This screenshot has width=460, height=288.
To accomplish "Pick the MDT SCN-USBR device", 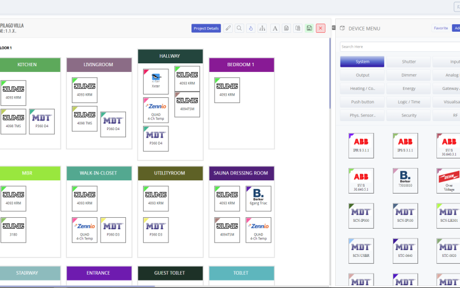I will (361, 251).
